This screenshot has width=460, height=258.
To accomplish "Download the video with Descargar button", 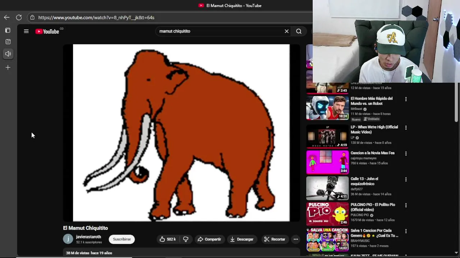I will click(x=242, y=239).
